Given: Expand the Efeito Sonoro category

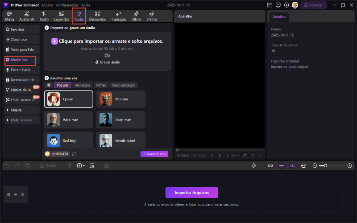Looking at the screenshot, I should (x=22, y=120).
